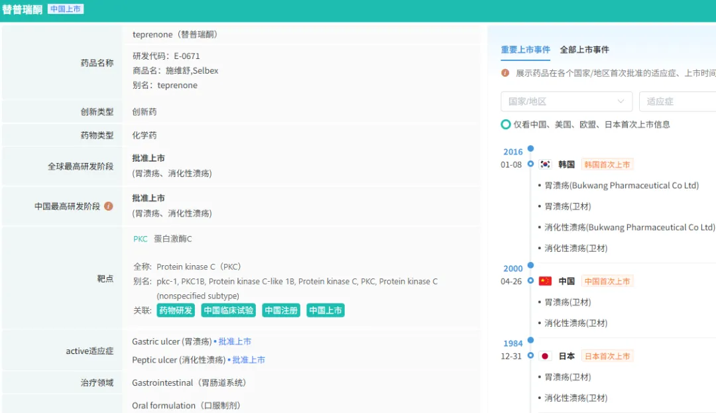The image size is (716, 413).
Task: Click the 中国注册 tag button
Action: click(x=281, y=310)
